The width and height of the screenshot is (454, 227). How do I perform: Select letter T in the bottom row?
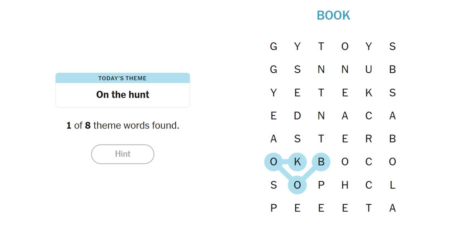coord(369,208)
